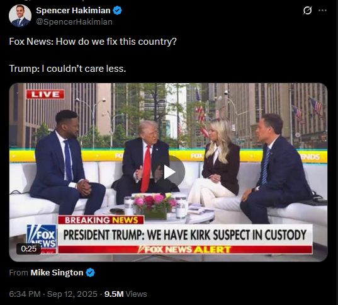Image resolution: width=338 pixels, height=305 pixels.
Task: Open Mike Sington's profile link
Action: (57, 273)
